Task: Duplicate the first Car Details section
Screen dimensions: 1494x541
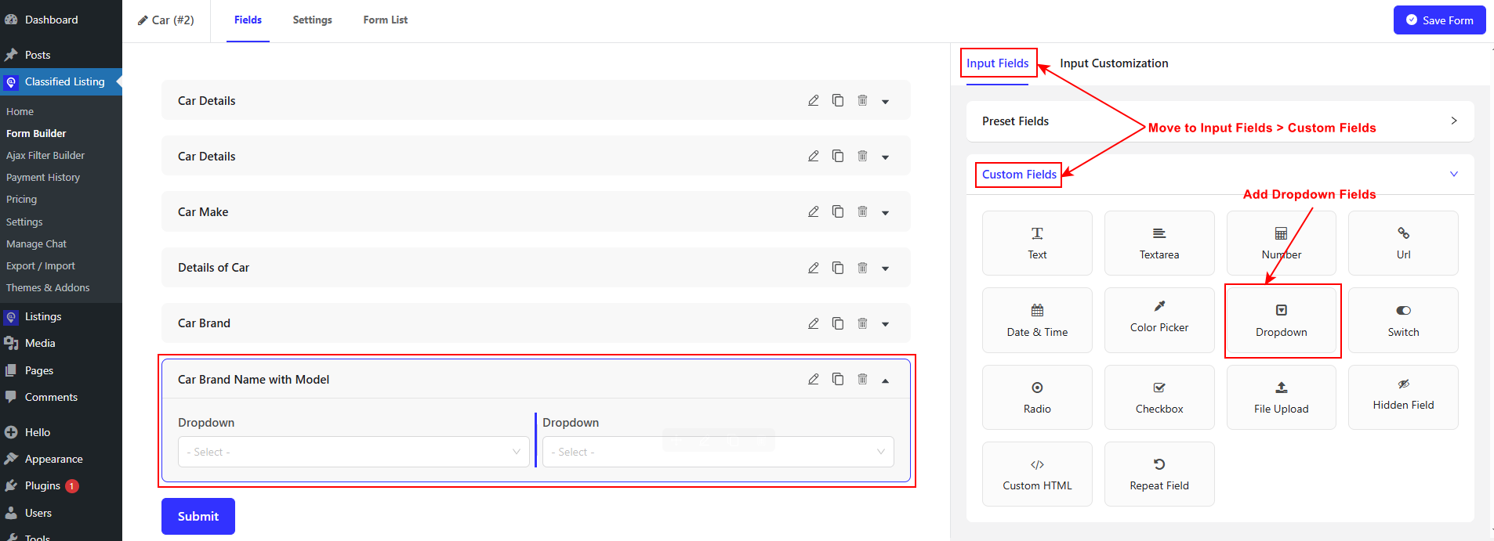Action: [x=838, y=100]
